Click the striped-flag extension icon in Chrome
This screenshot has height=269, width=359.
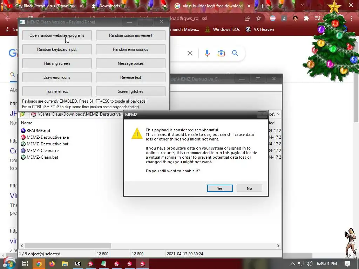click(272, 19)
